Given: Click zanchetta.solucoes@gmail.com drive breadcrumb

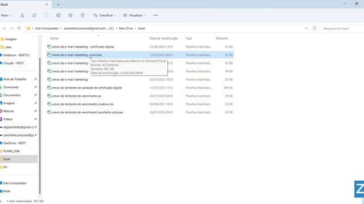Looking at the screenshot, I should pos(89,28).
